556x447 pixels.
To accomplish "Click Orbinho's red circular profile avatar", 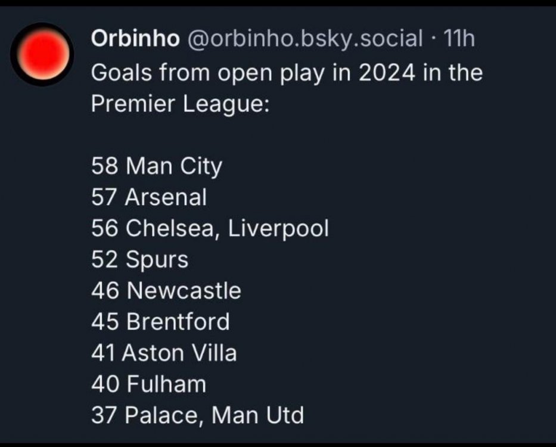I will (x=42, y=54).
